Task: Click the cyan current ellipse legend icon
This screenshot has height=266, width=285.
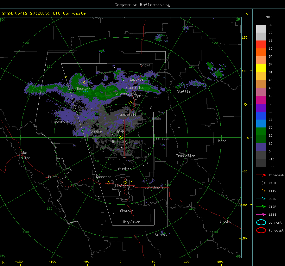Action: 261,222
